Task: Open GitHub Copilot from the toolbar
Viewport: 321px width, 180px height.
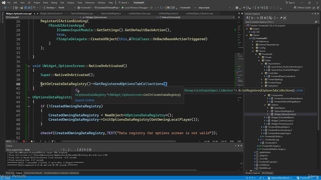Action: (x=302, y=7)
